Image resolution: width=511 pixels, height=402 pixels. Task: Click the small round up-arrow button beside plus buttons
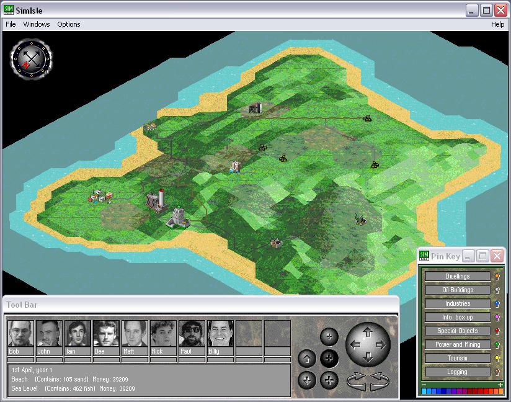click(x=307, y=359)
